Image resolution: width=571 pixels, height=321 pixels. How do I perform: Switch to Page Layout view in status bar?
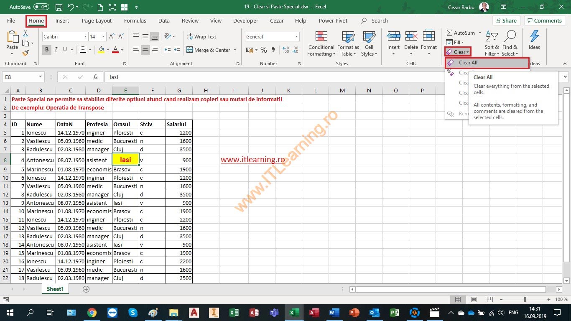tap(474, 300)
